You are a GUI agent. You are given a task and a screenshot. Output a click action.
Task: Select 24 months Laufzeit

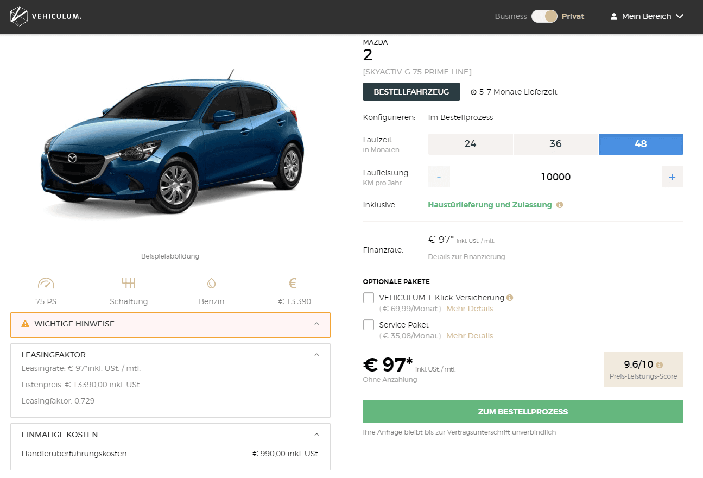pyautogui.click(x=471, y=144)
